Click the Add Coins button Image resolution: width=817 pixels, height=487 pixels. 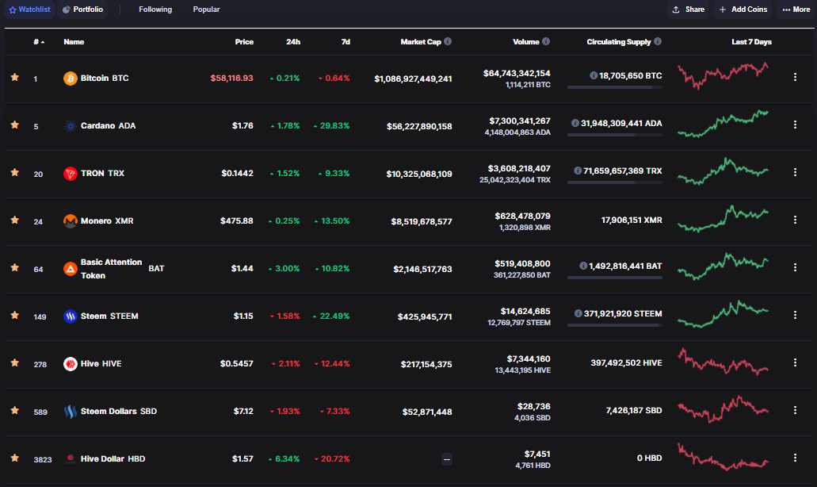(743, 10)
